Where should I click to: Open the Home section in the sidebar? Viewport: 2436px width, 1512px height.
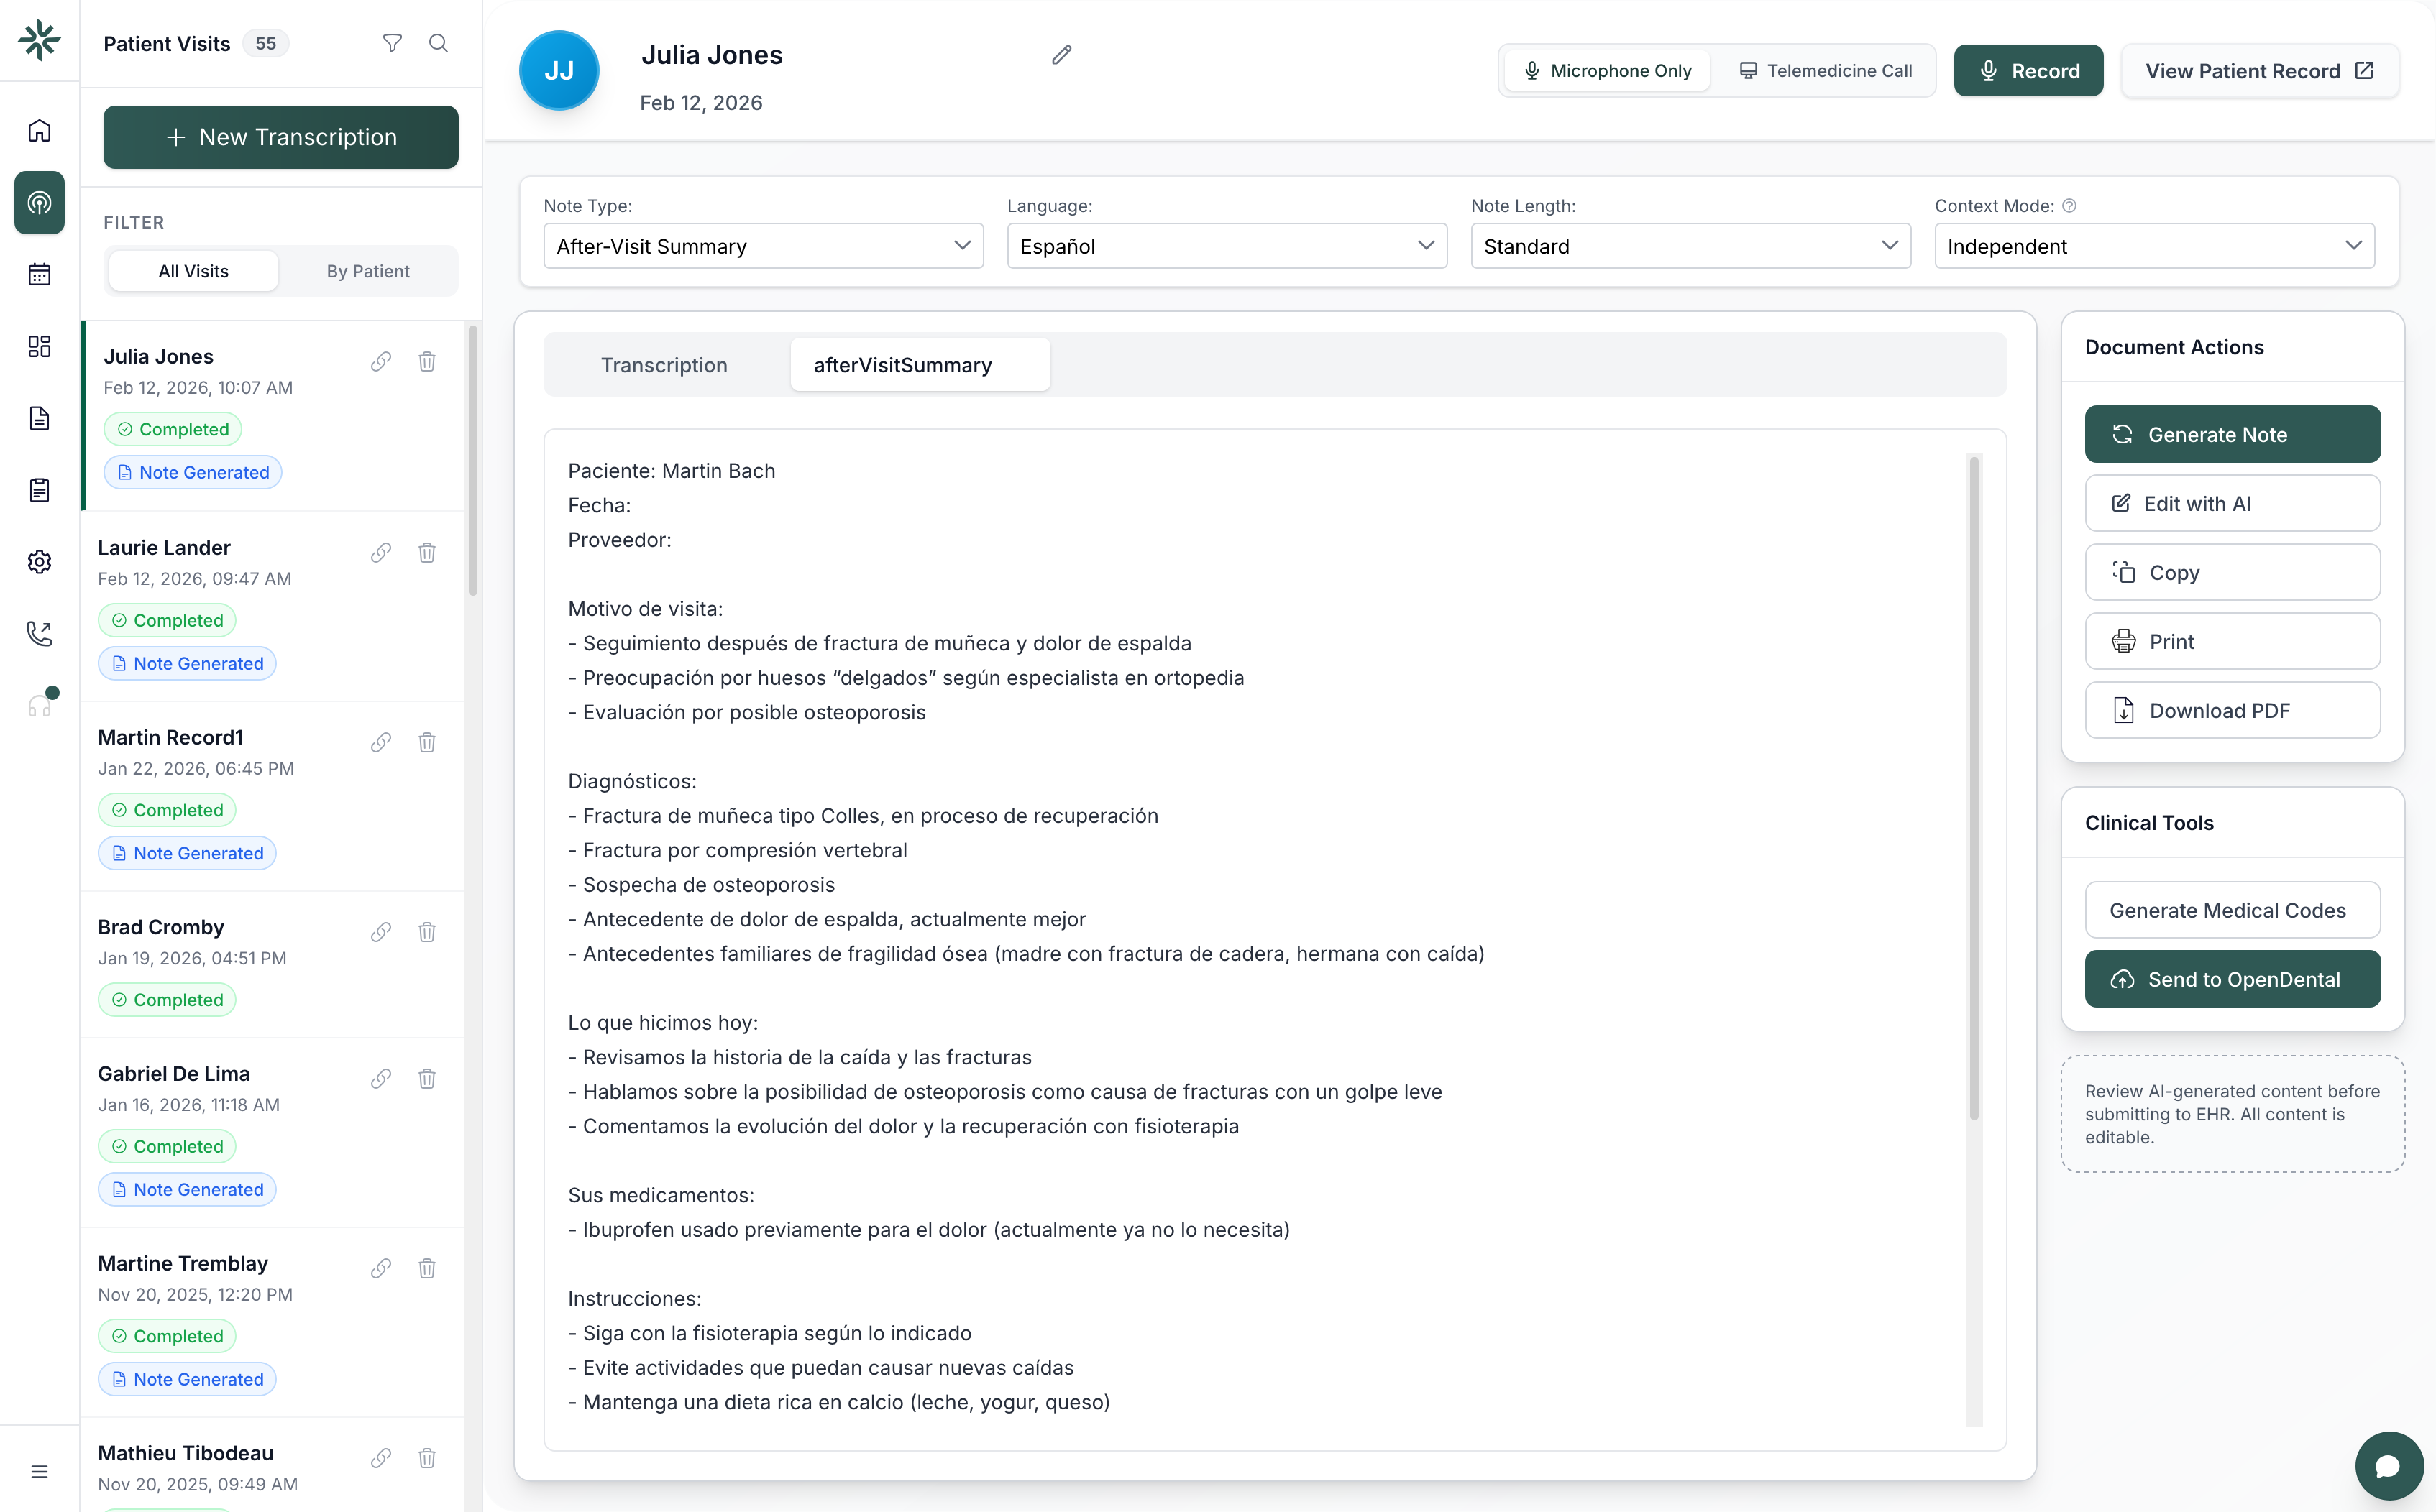[x=39, y=130]
